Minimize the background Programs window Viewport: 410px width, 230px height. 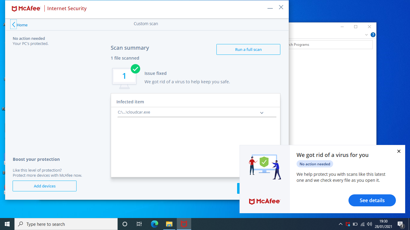pos(342,27)
